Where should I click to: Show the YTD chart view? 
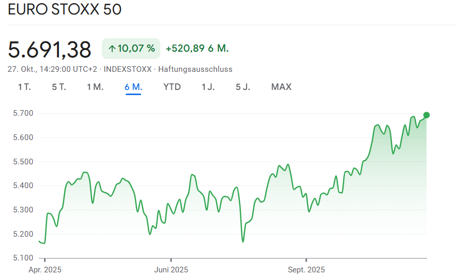(172, 87)
